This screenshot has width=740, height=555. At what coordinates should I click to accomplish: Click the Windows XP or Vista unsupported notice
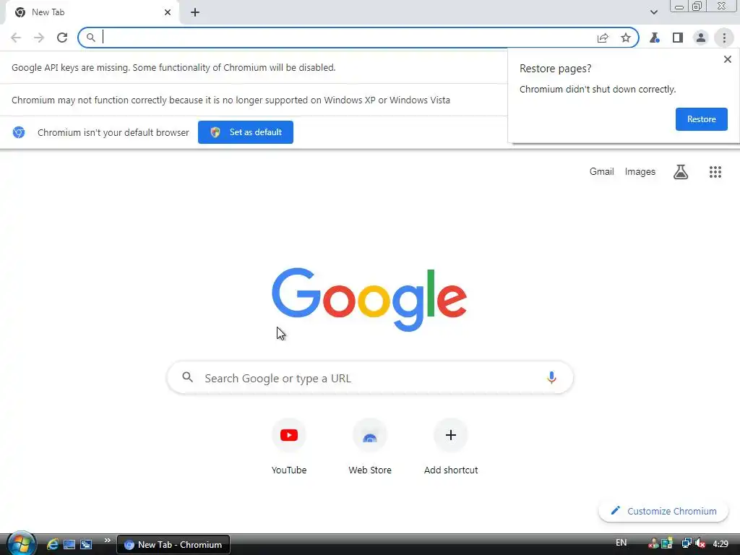[231, 100]
